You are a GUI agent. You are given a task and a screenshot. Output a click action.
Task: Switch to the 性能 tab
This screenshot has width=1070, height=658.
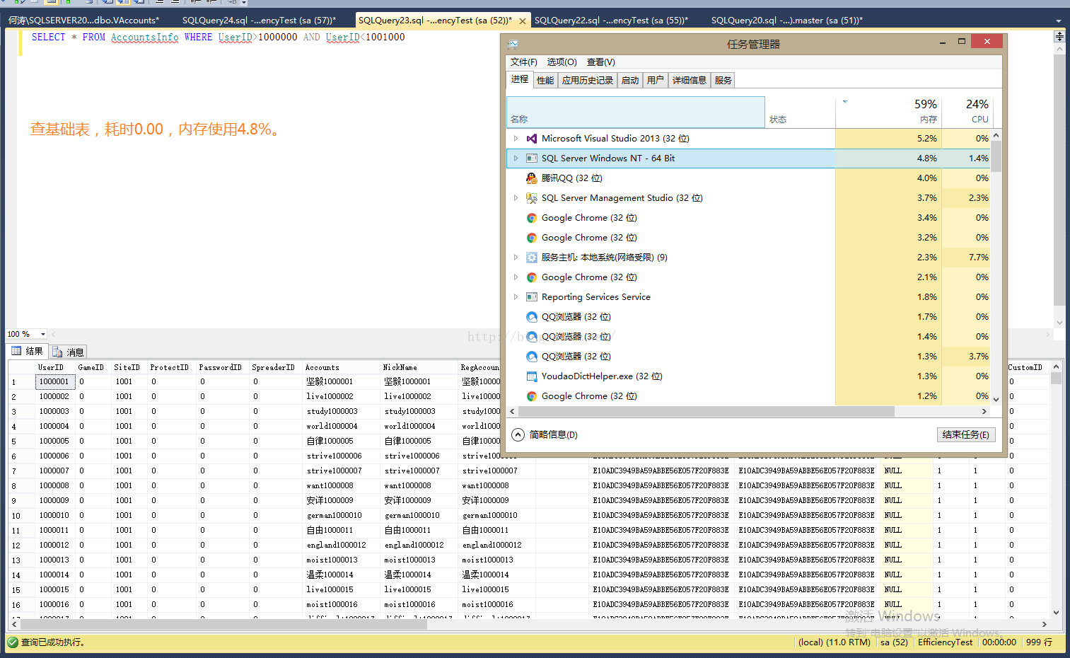click(545, 80)
